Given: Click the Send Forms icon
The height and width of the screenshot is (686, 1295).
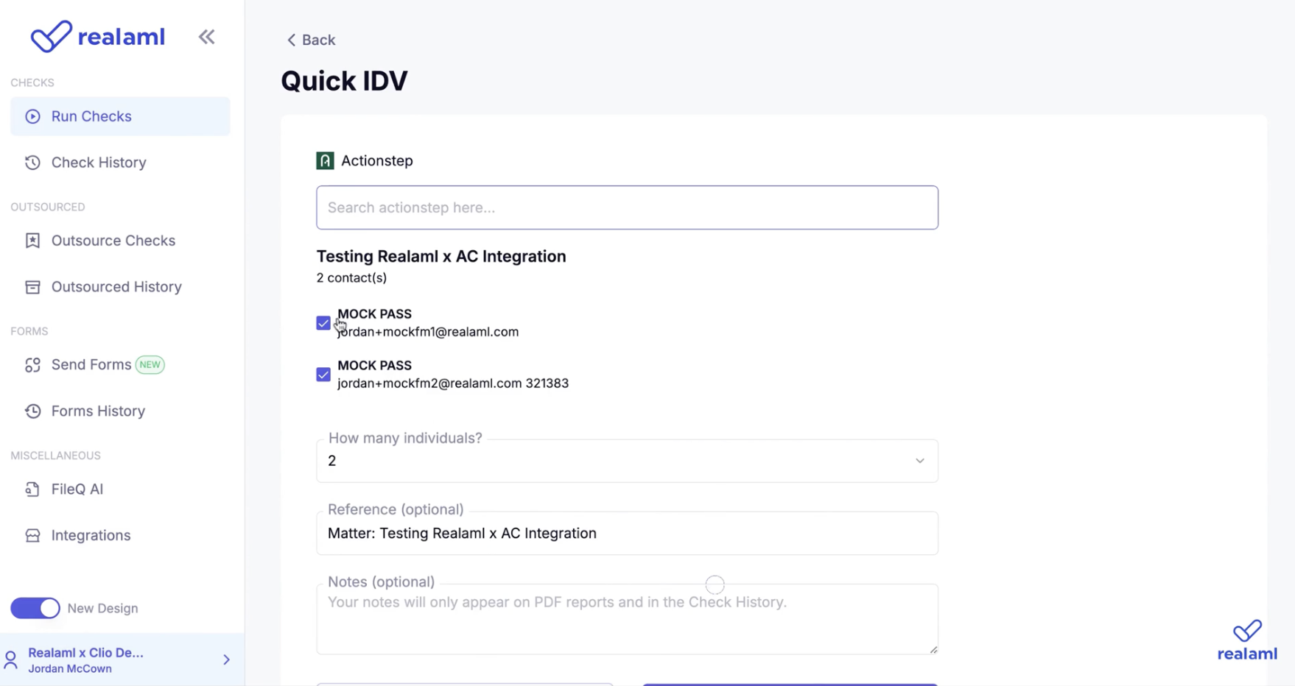Looking at the screenshot, I should [x=32, y=365].
